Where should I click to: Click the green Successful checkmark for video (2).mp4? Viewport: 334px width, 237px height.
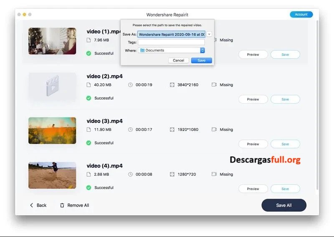[x=89, y=98]
